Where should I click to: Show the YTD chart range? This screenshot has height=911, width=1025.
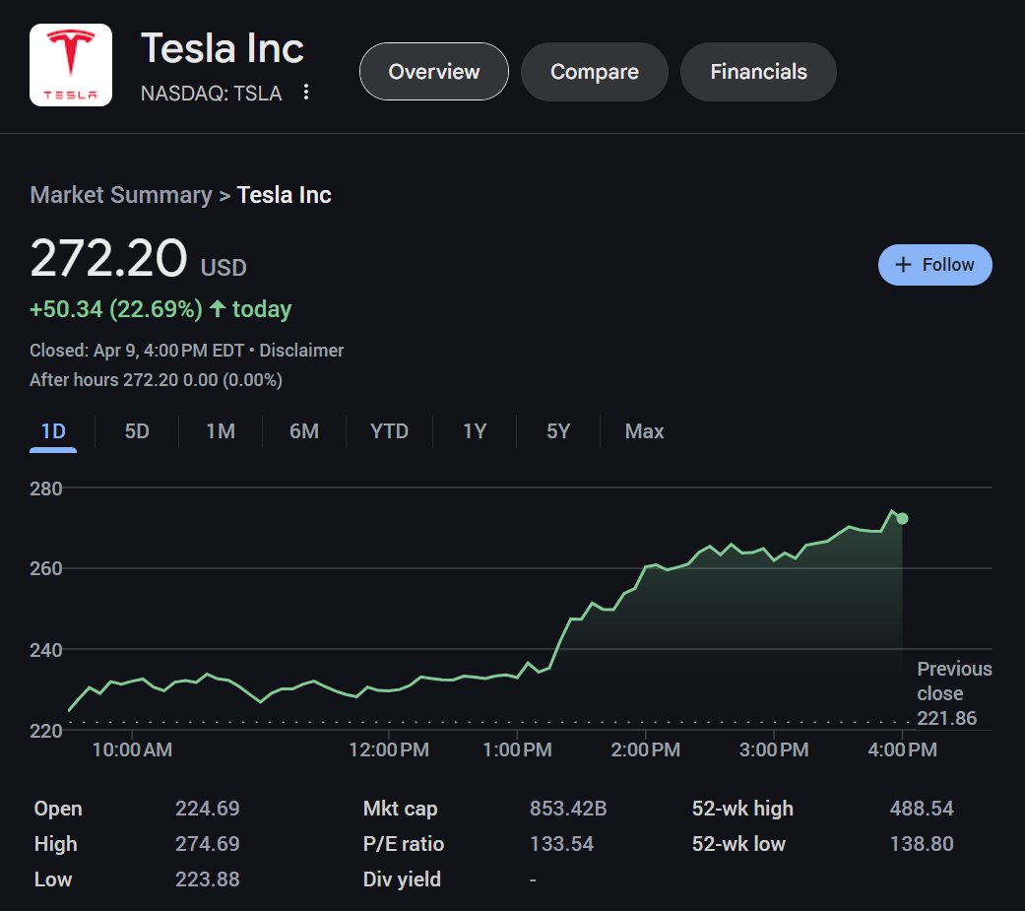point(389,431)
